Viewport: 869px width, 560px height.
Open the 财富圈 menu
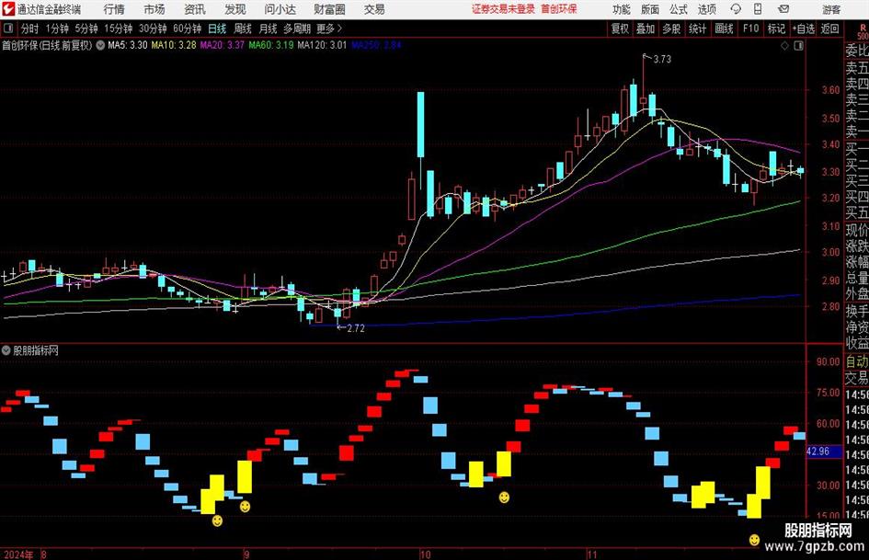click(329, 9)
